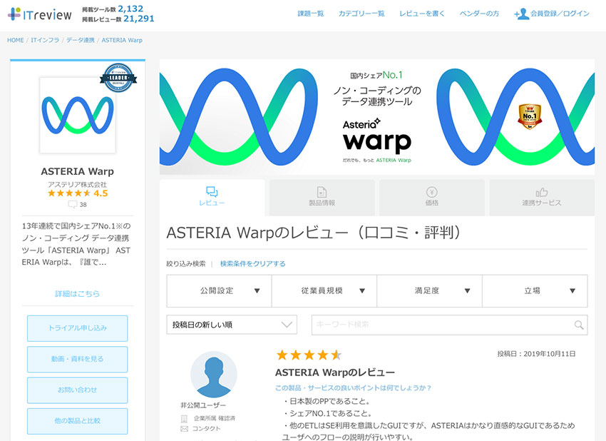Open レビューを書く in top navigation
The width and height of the screenshot is (606, 441).
coord(421,14)
